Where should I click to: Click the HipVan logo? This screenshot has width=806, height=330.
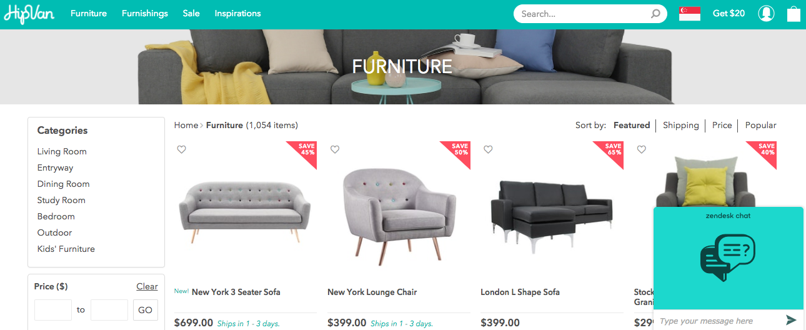(x=29, y=14)
